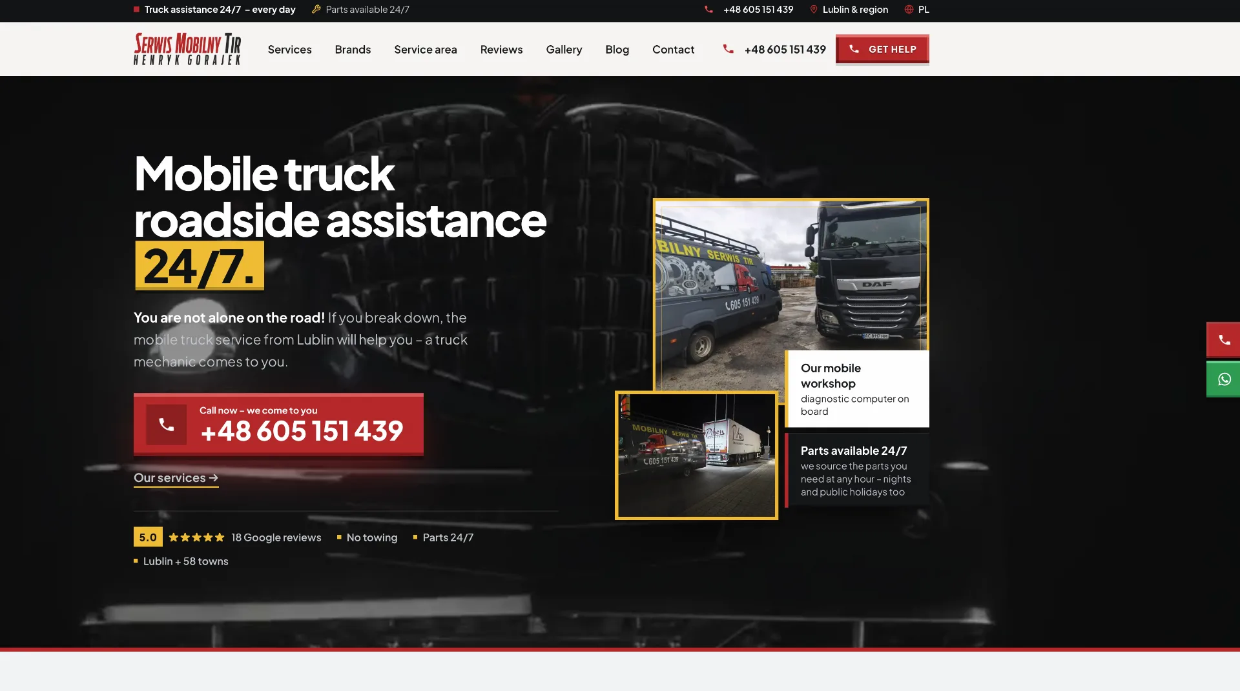Go to the Brands page

pyautogui.click(x=353, y=50)
